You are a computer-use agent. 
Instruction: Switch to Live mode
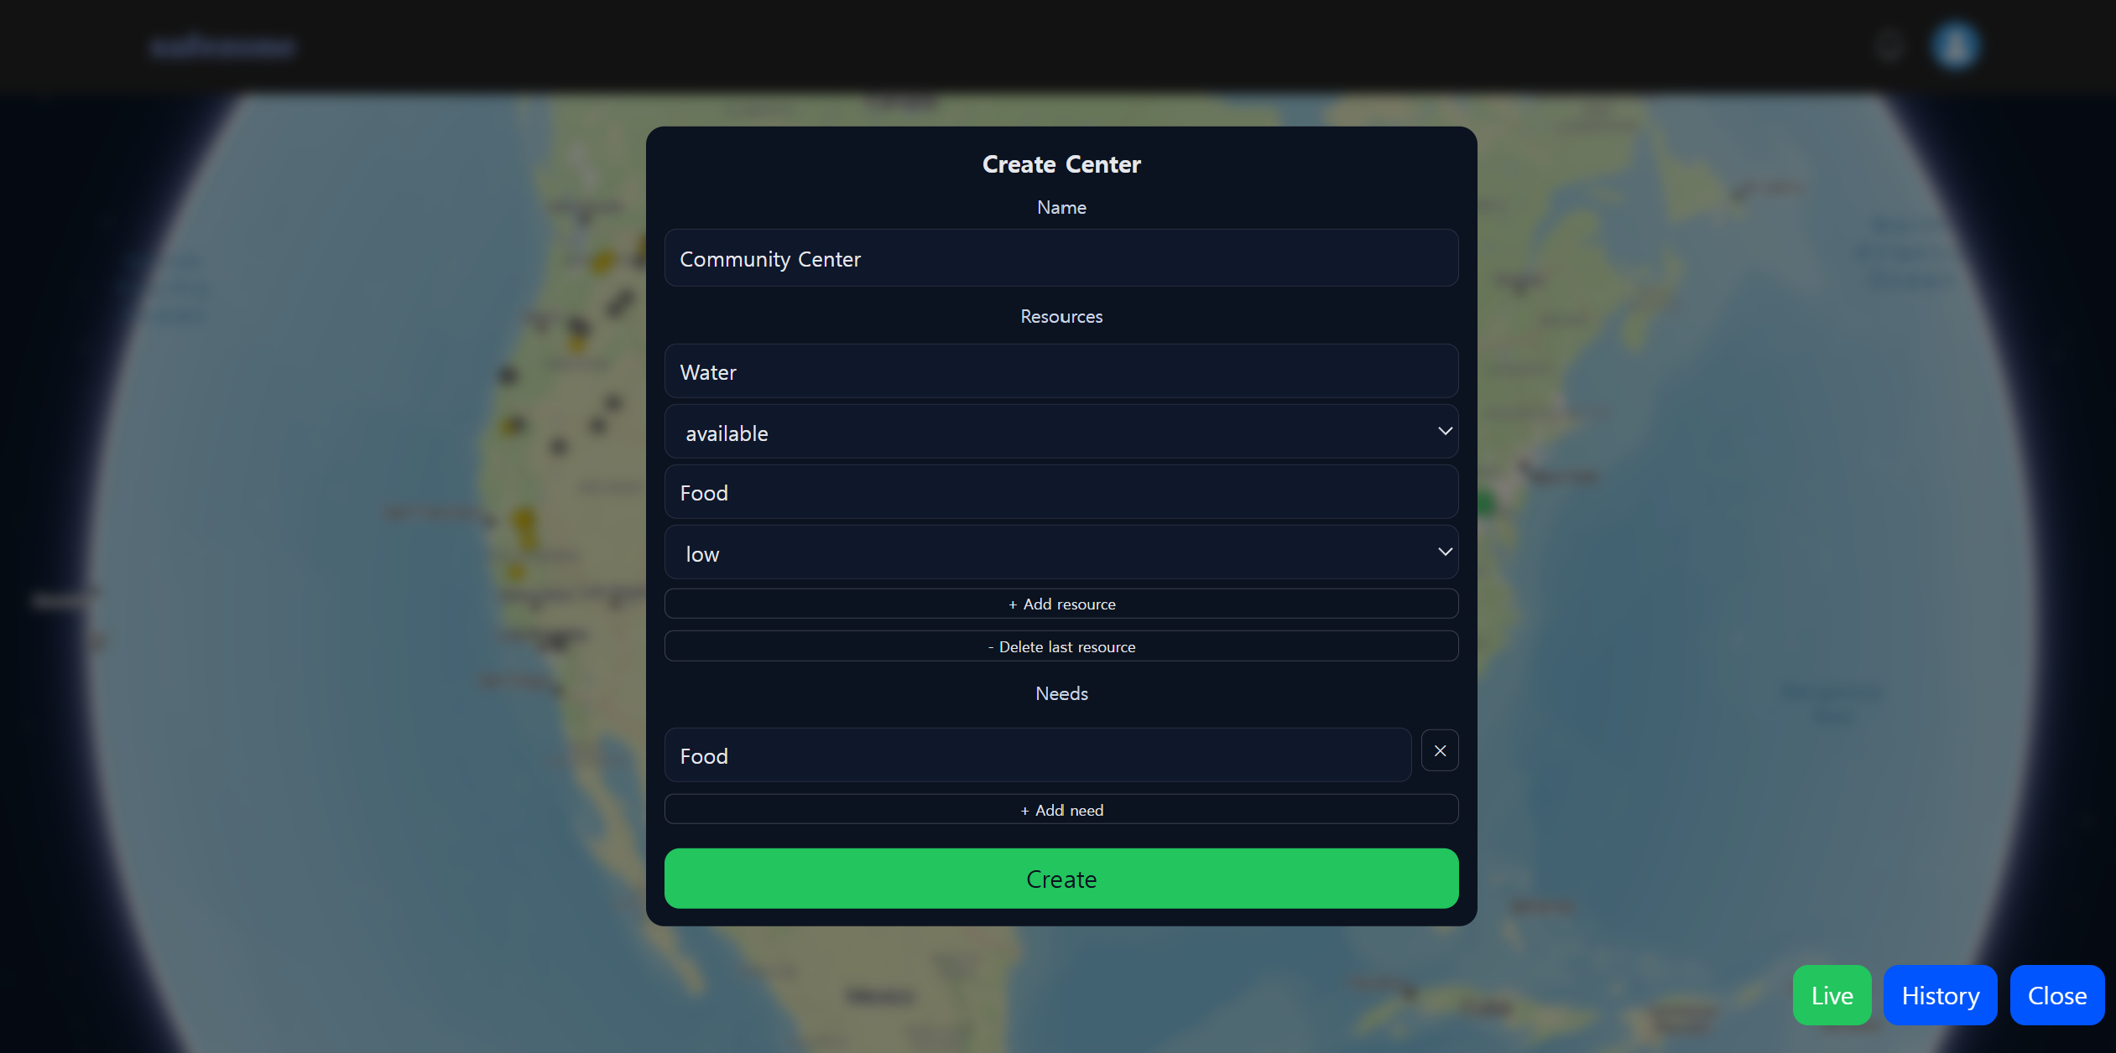click(x=1832, y=995)
